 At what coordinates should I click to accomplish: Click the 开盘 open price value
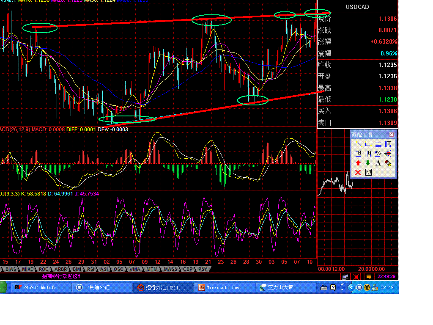pyautogui.click(x=387, y=76)
